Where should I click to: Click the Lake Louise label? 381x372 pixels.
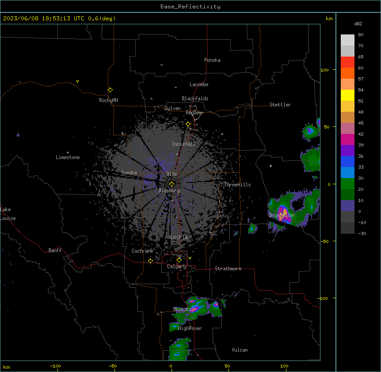point(8,214)
